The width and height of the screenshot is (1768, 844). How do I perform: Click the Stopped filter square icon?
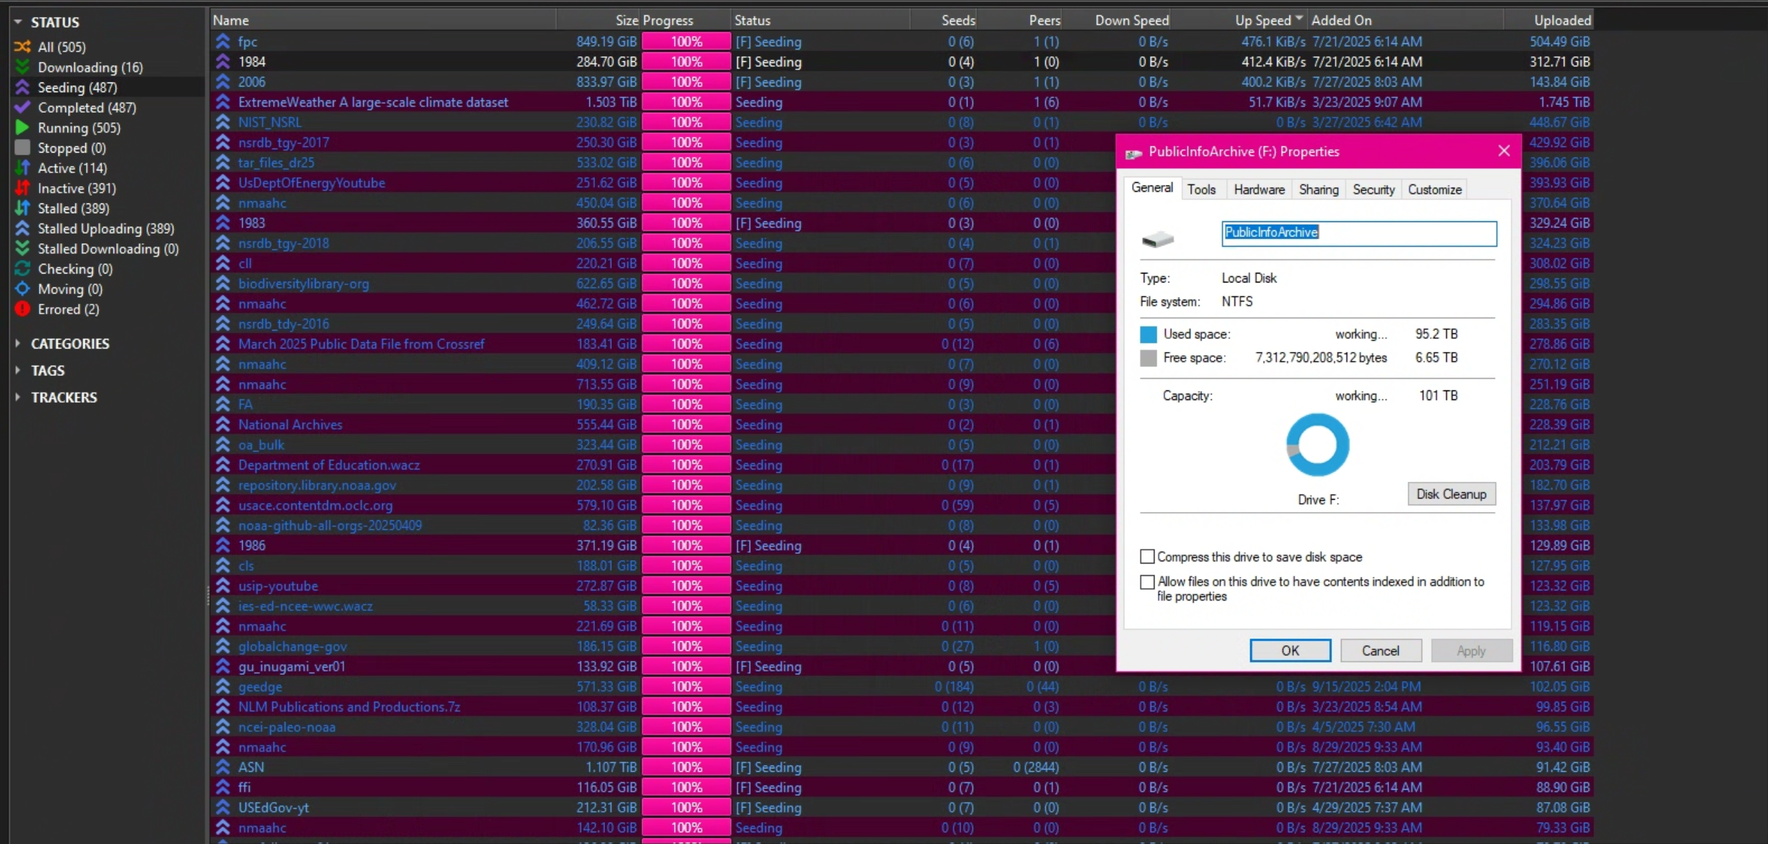tap(23, 148)
